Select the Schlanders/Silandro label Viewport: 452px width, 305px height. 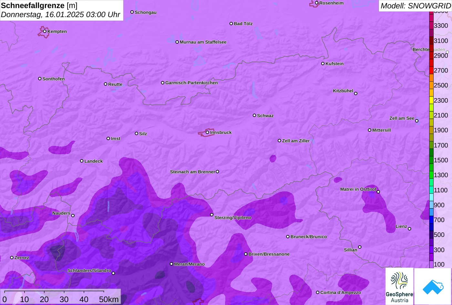pyautogui.click(x=89, y=271)
